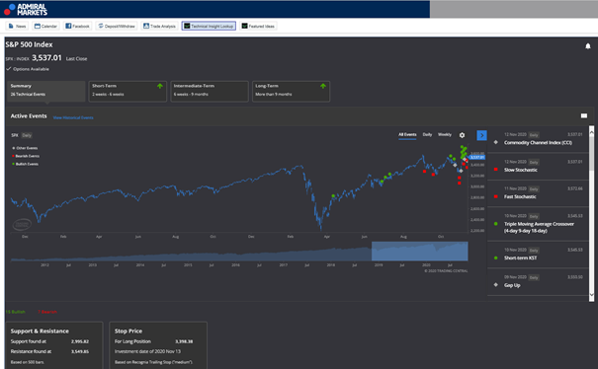
Task: Open the Calendar toolbar item
Action: click(45, 26)
